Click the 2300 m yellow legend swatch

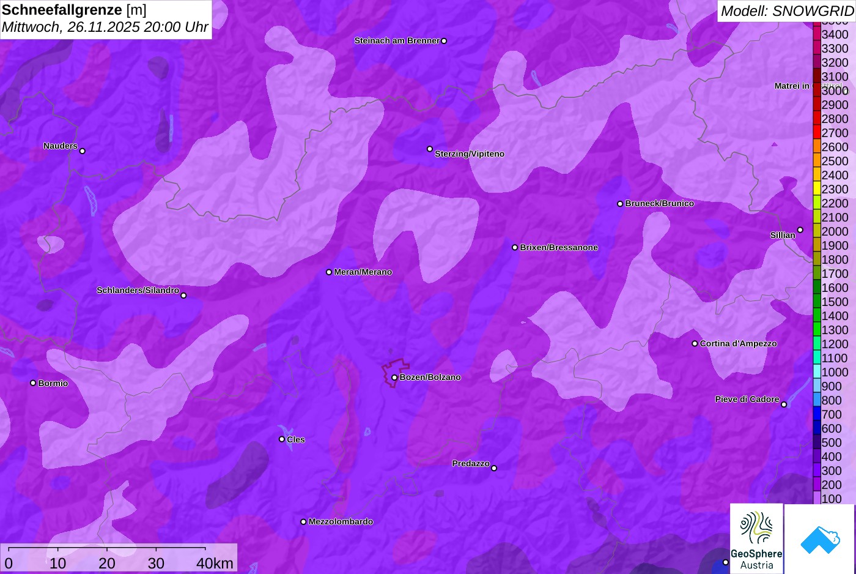(817, 189)
